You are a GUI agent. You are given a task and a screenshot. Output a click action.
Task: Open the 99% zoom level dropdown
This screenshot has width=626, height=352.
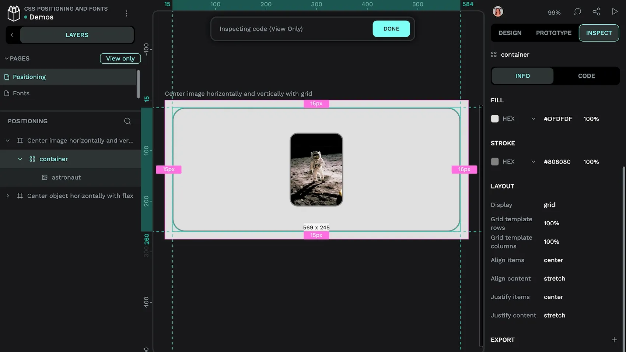click(x=554, y=13)
